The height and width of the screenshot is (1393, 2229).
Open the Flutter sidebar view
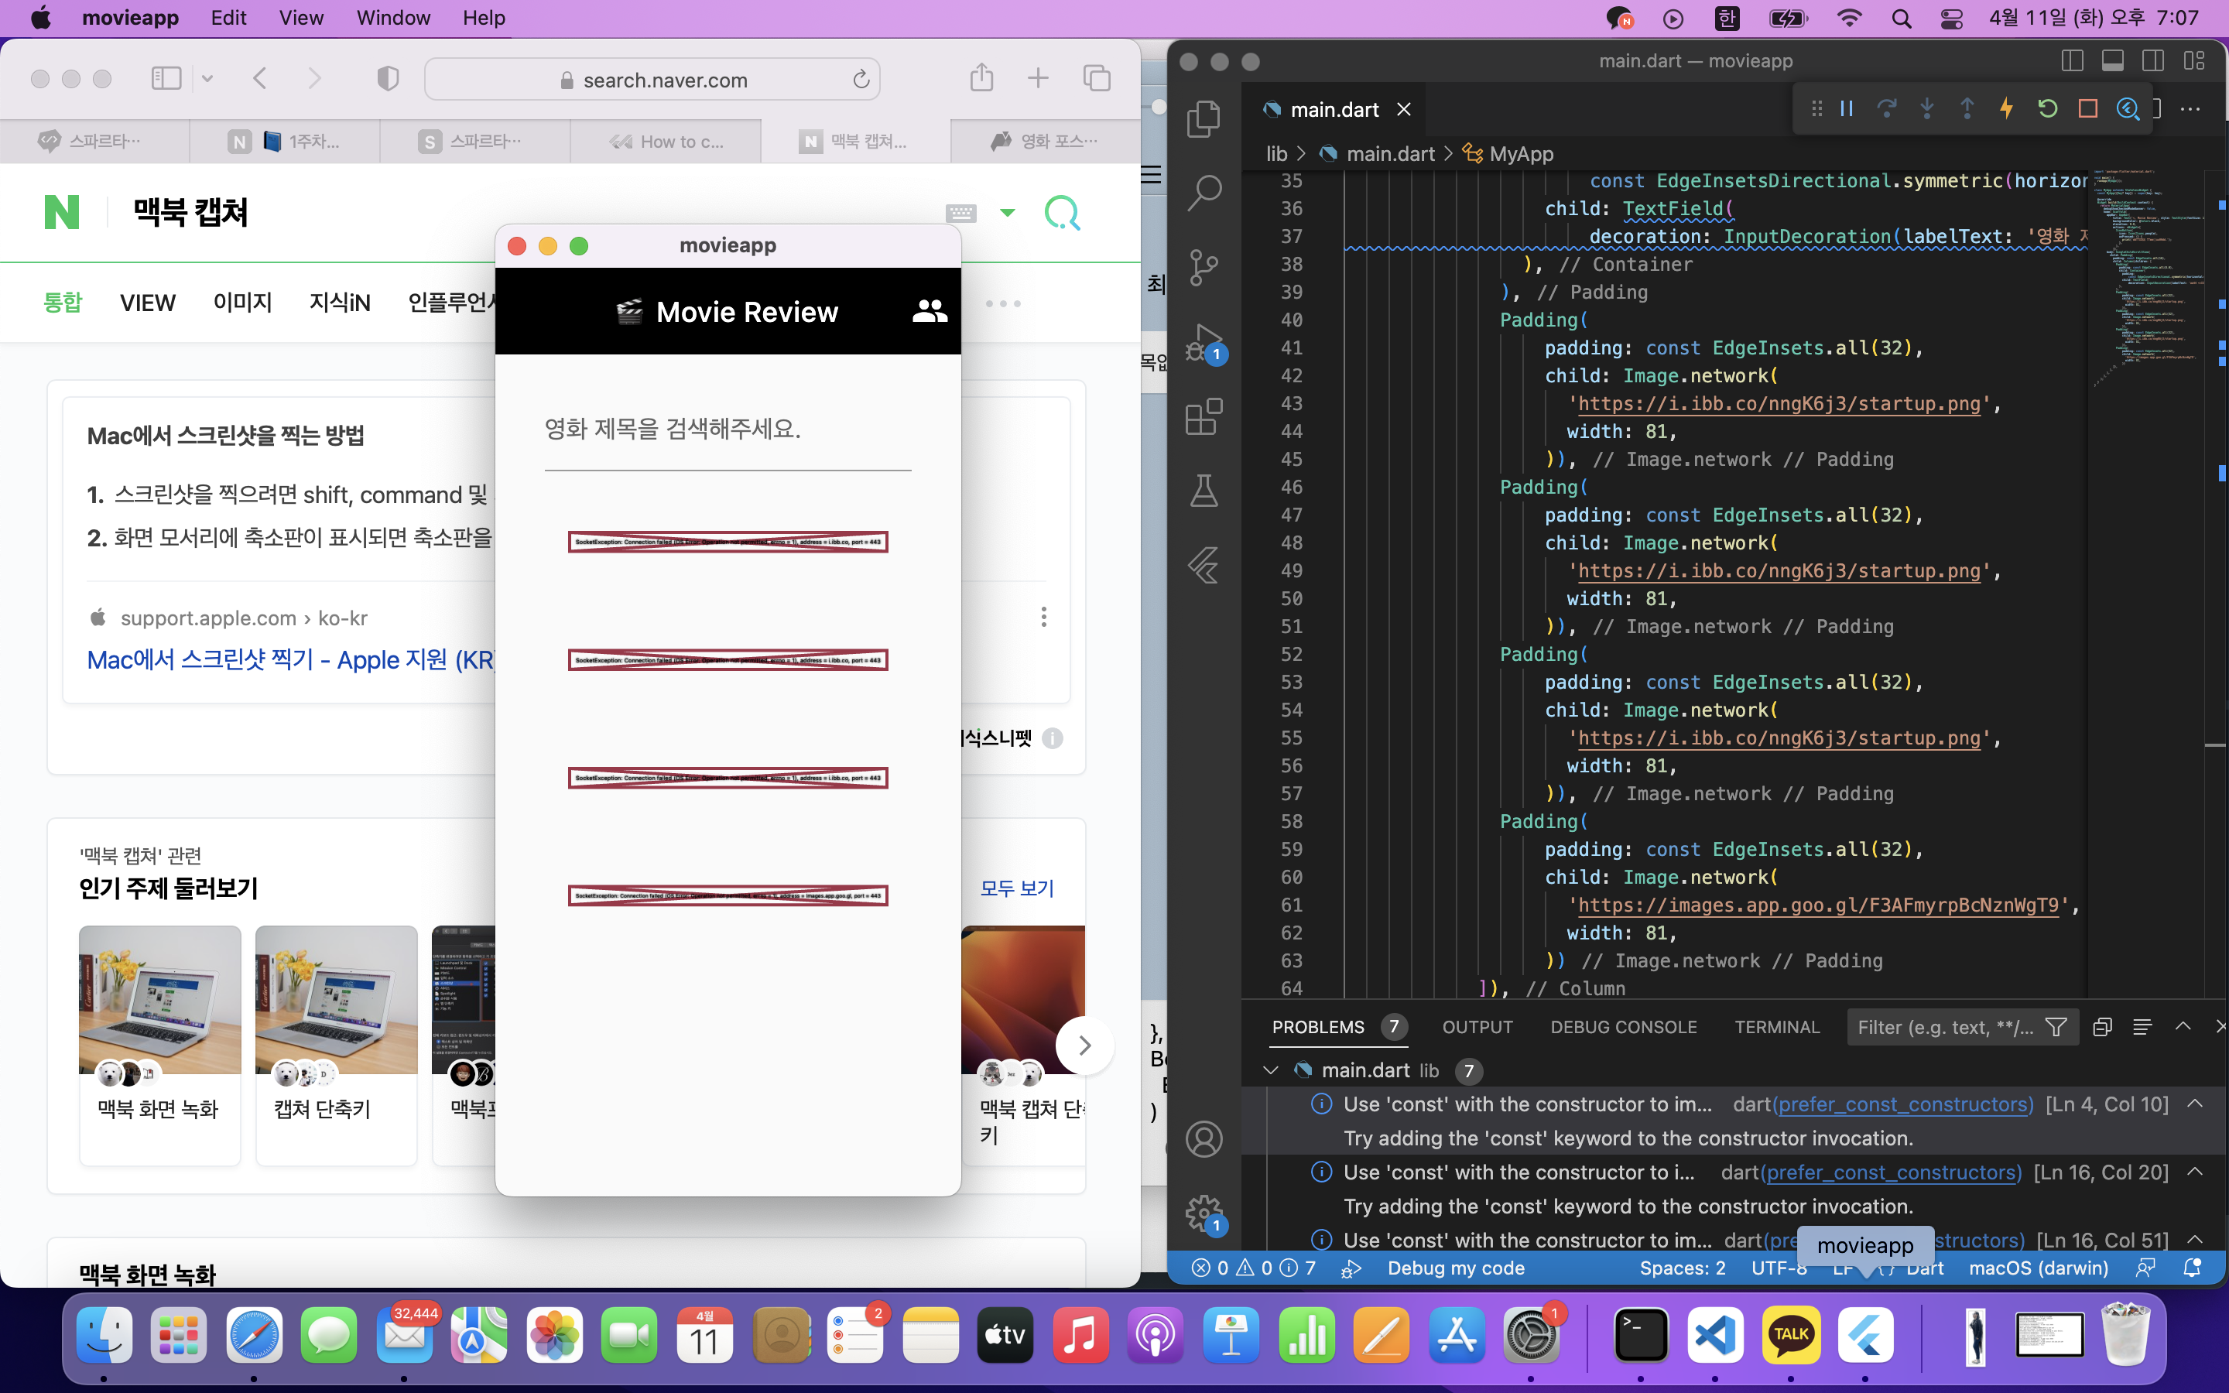tap(1204, 565)
